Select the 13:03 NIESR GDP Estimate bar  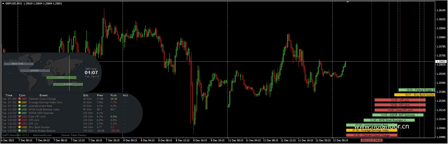click(397, 115)
